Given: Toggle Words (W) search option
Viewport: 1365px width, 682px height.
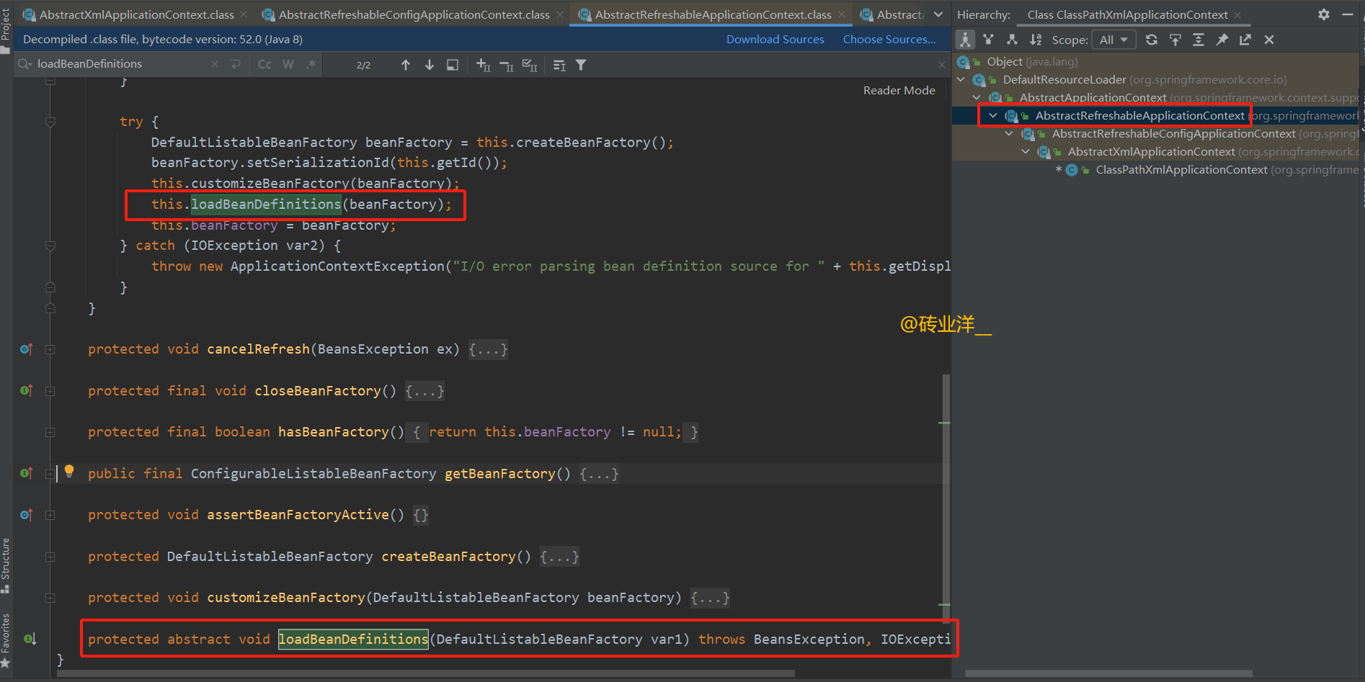Looking at the screenshot, I should (x=288, y=64).
